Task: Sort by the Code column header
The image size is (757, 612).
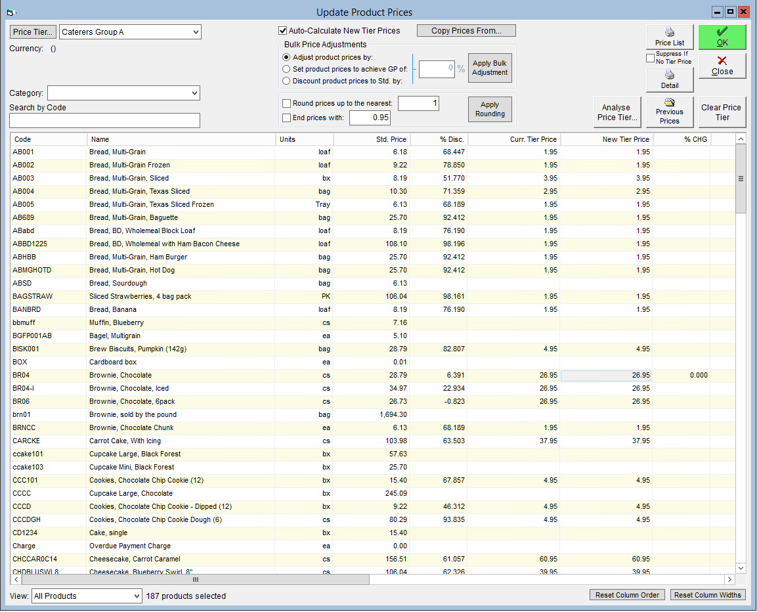Action: click(x=49, y=140)
